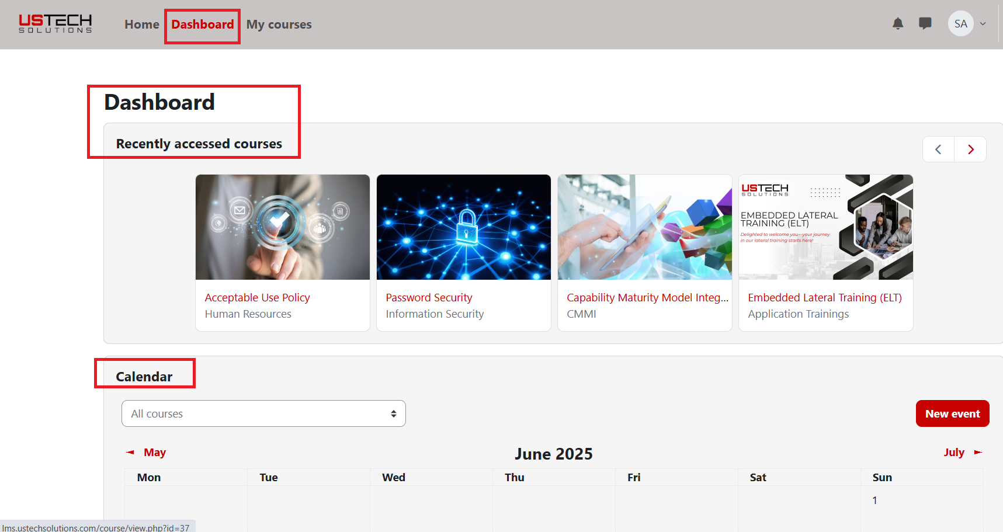Open Capability Maturity Model course thumbnail
The width and height of the screenshot is (1003, 532).
click(645, 227)
